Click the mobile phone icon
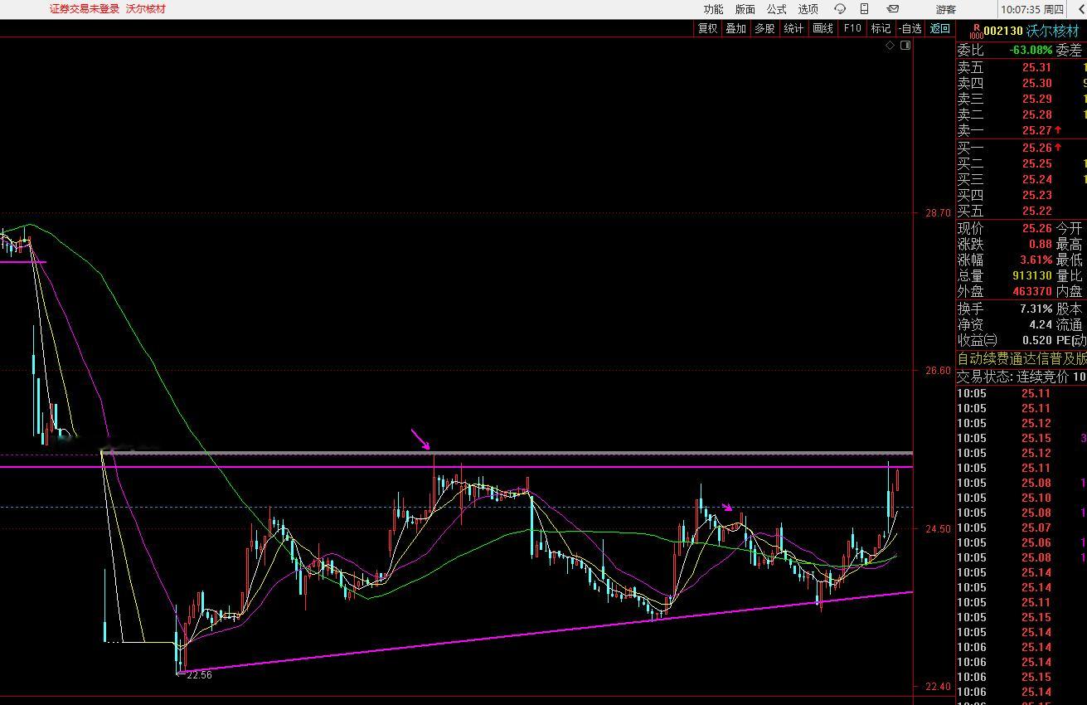 pyautogui.click(x=864, y=9)
